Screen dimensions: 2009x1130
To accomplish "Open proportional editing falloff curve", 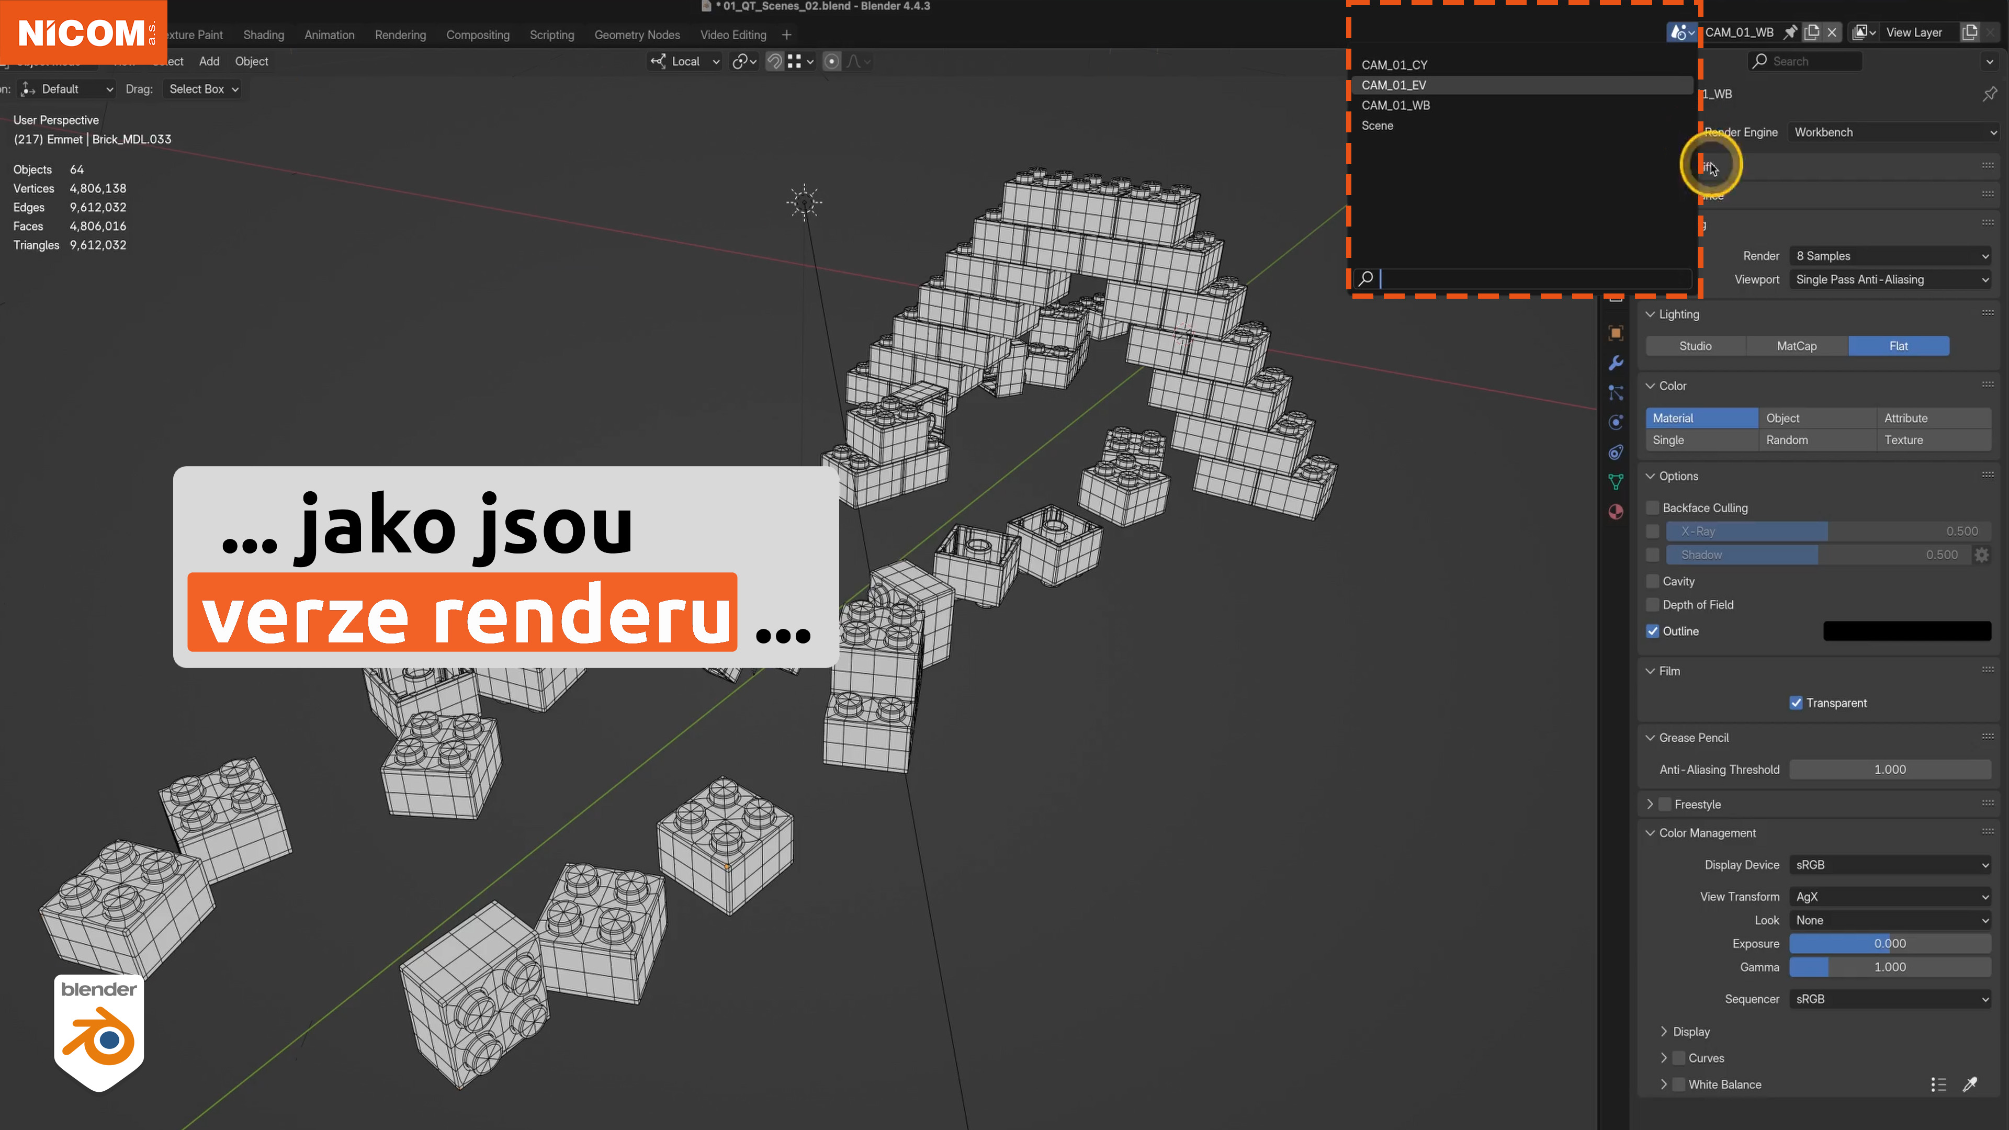I will [x=858, y=61].
